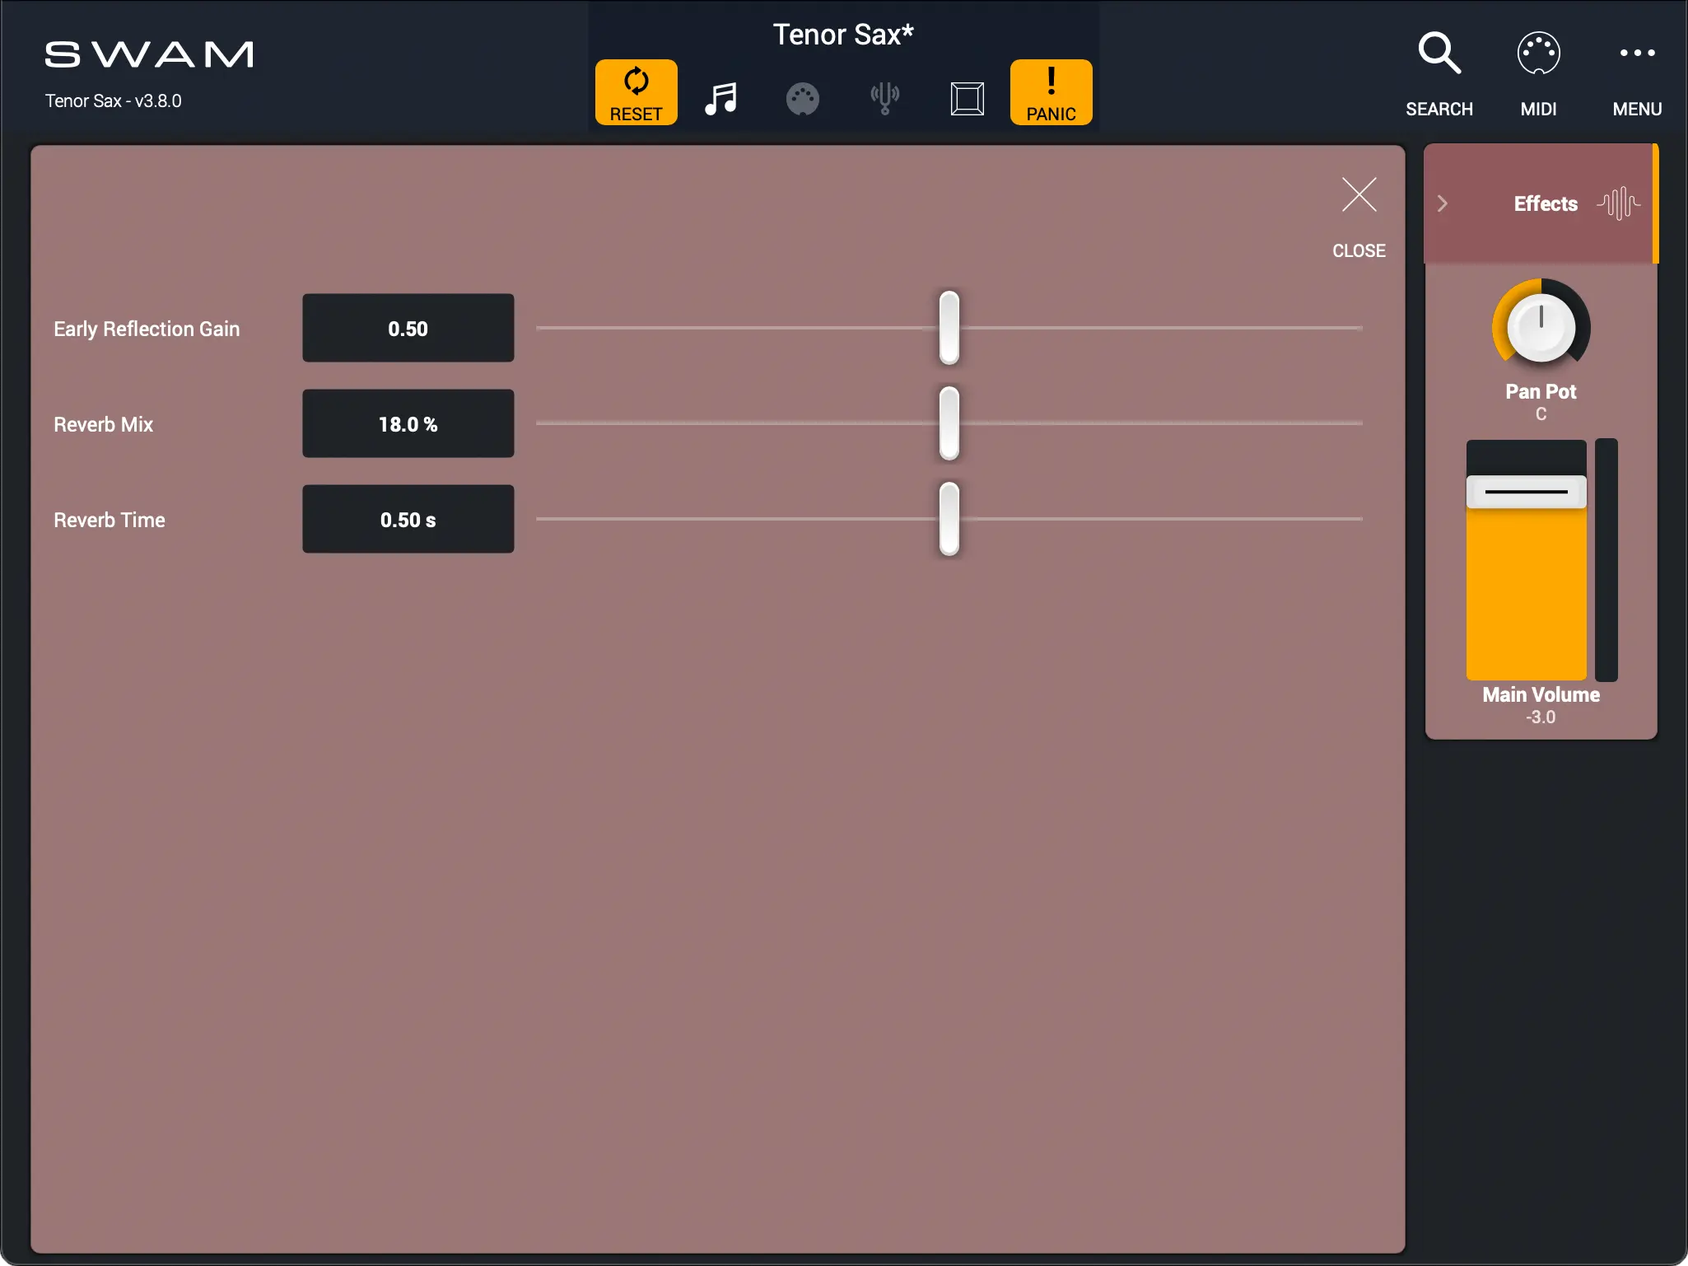Click the Early Reflection Gain value field
Screen dimensions: 1688x1266
[408, 329]
